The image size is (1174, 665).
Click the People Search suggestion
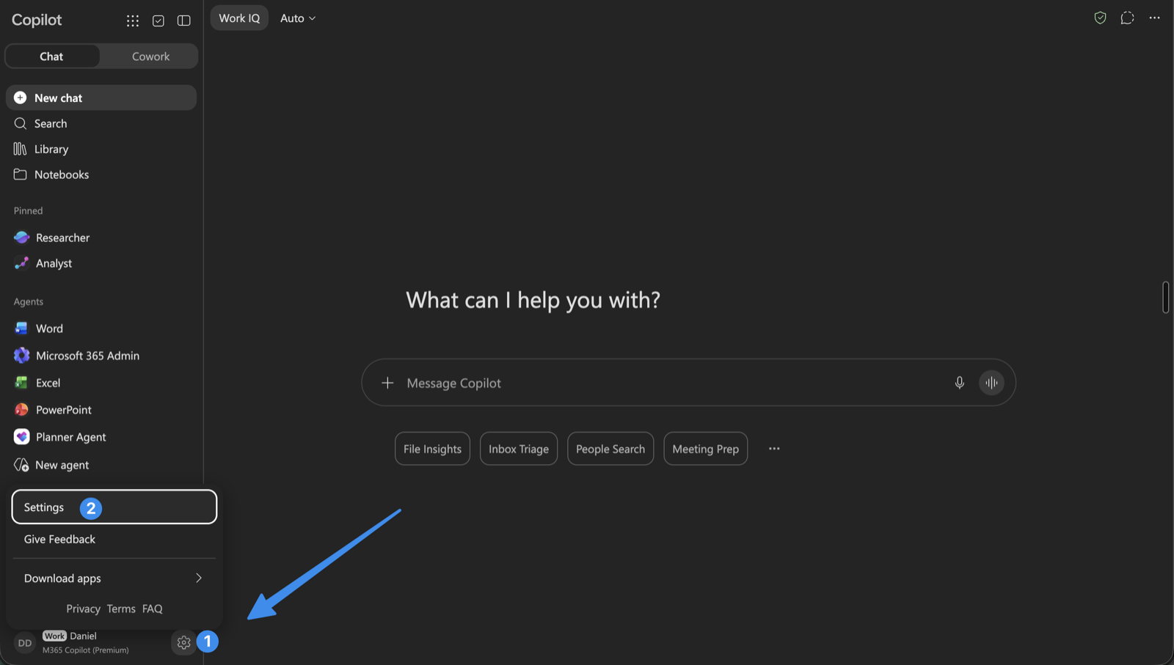click(x=610, y=449)
